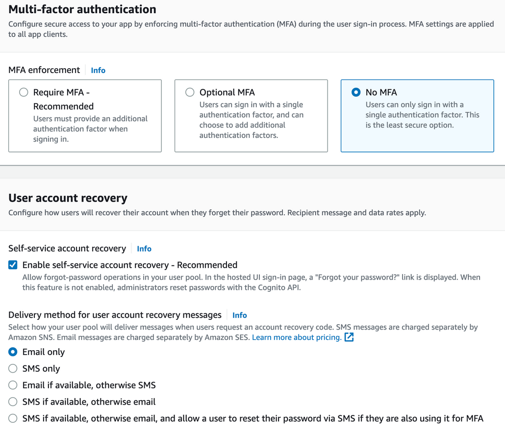
Task: Click the highlighted "No MFA" card
Action: (x=417, y=115)
